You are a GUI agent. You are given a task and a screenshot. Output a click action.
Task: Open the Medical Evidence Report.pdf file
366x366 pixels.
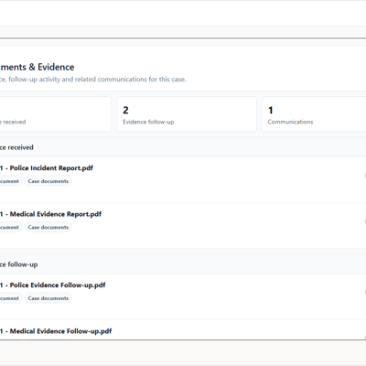50,214
